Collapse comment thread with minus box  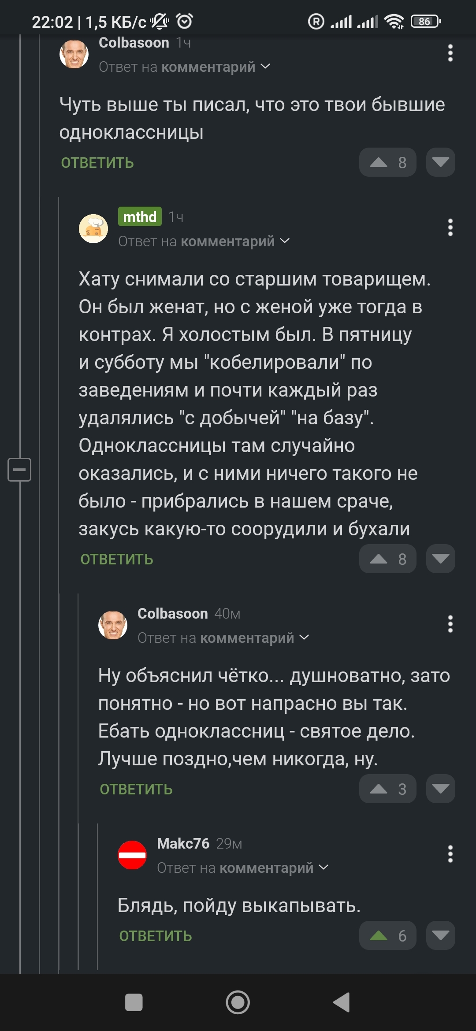(19, 469)
